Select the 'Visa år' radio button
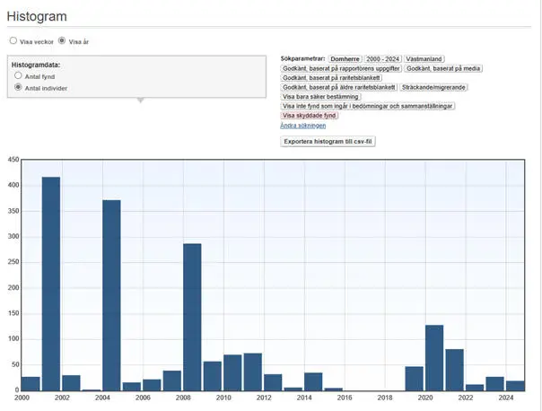The width and height of the screenshot is (542, 411). 62,41
